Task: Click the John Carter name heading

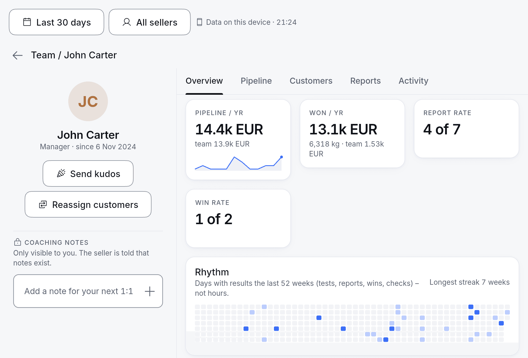Action: click(88, 135)
